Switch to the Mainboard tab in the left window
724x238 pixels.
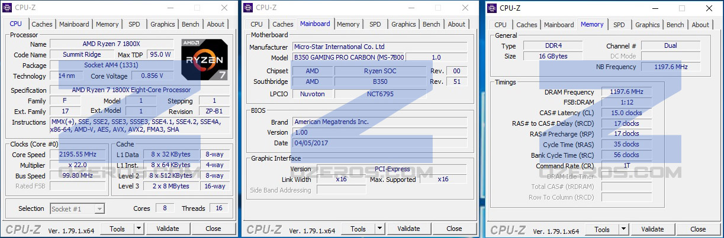[75, 24]
